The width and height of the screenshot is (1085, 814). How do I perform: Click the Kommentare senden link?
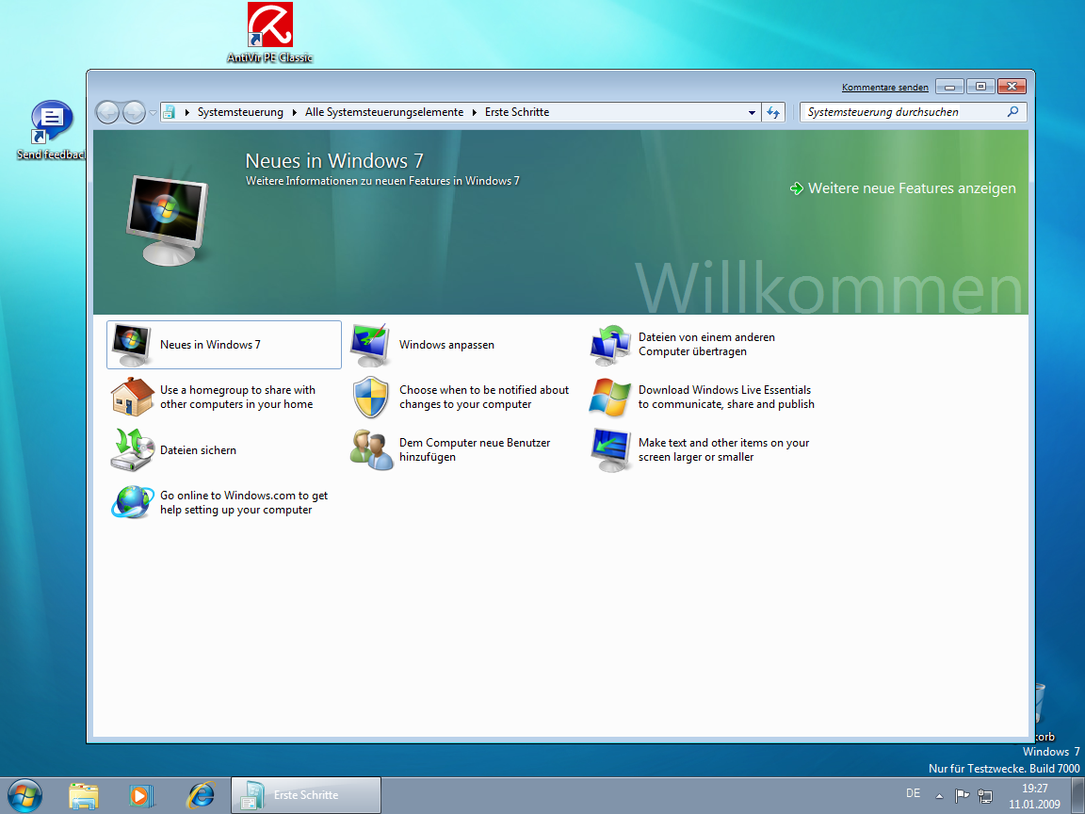[x=884, y=88]
